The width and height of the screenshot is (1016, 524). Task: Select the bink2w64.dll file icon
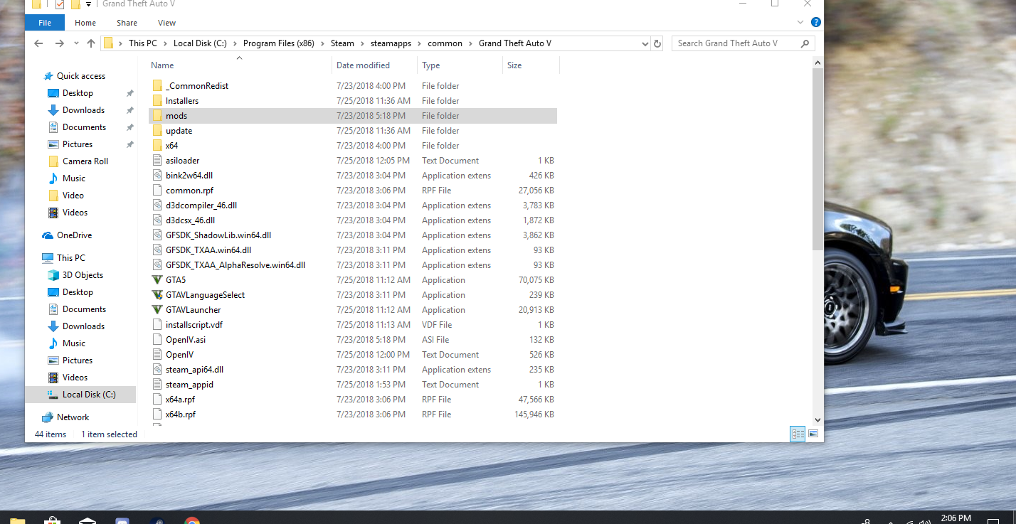point(158,176)
